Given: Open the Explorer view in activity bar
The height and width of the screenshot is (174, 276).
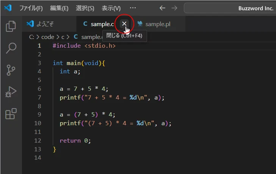Looking at the screenshot, I should (11, 26).
